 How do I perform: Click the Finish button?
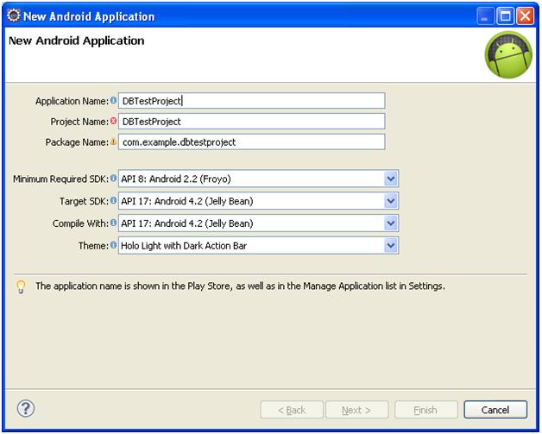[425, 410]
